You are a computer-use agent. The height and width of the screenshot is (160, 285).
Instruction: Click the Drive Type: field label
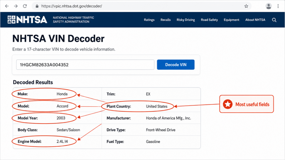[x=116, y=130]
